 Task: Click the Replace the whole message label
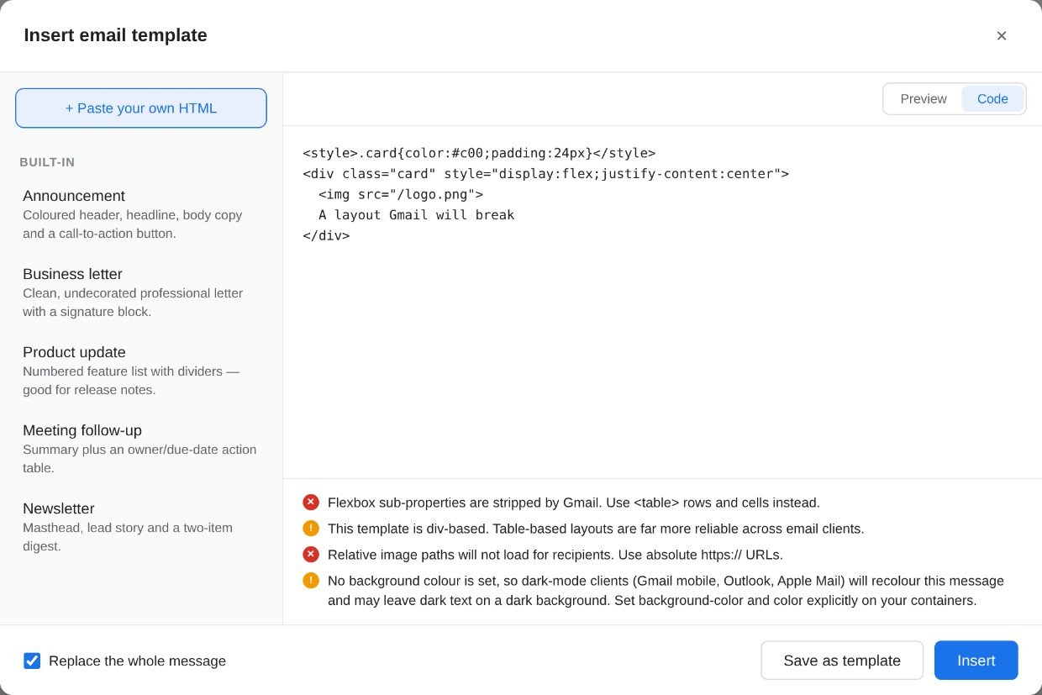137,661
